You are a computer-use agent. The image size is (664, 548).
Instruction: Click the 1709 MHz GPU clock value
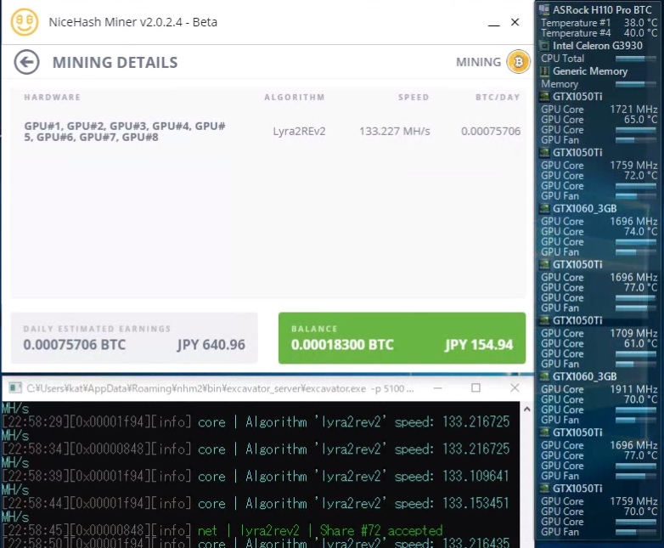633,333
